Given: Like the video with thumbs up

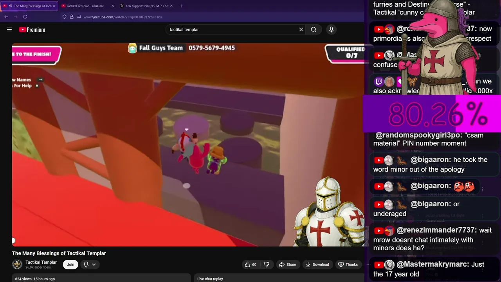Looking at the screenshot, I should tap(250, 264).
